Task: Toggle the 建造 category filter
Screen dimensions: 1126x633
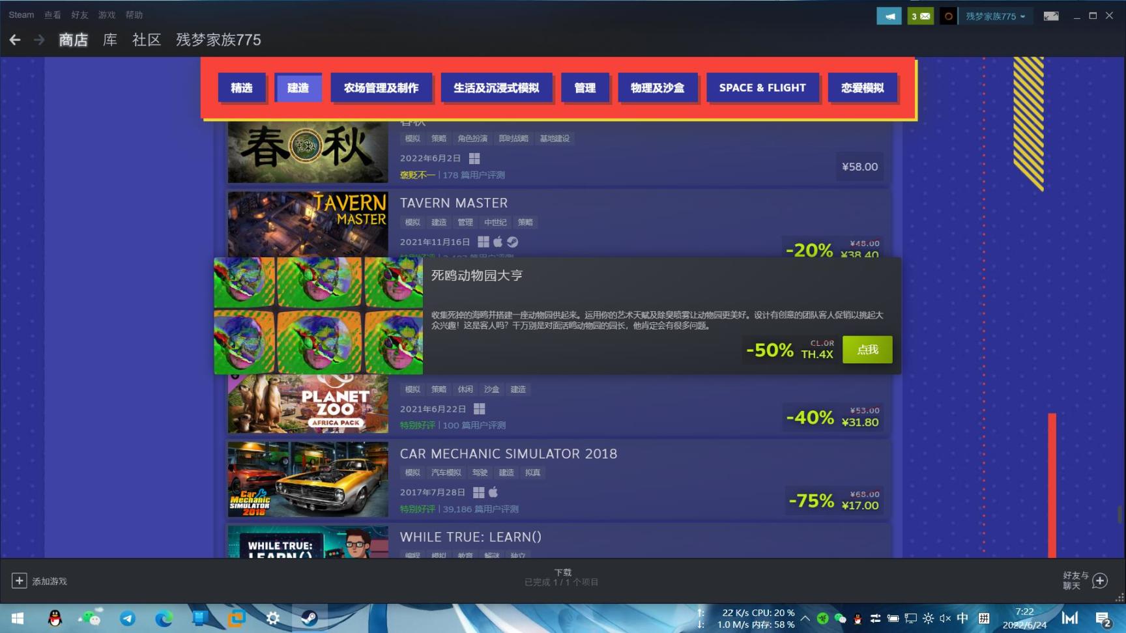Action: click(x=298, y=87)
